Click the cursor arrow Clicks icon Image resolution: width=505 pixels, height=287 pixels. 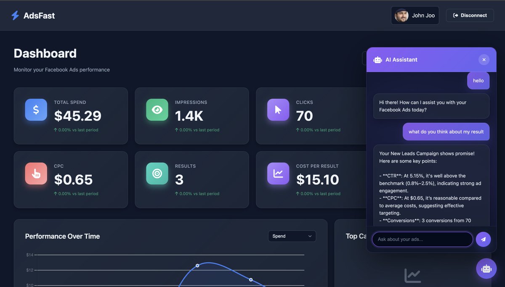tap(278, 110)
